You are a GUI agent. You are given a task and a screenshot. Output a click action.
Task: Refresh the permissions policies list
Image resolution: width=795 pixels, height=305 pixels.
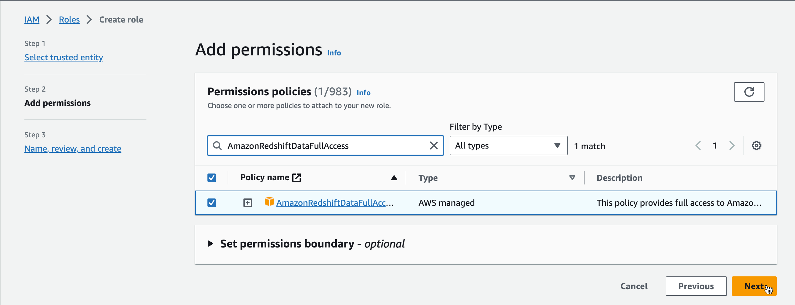point(749,92)
